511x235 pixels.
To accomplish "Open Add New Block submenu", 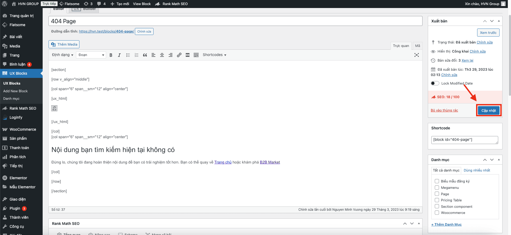I will pyautogui.click(x=15, y=91).
